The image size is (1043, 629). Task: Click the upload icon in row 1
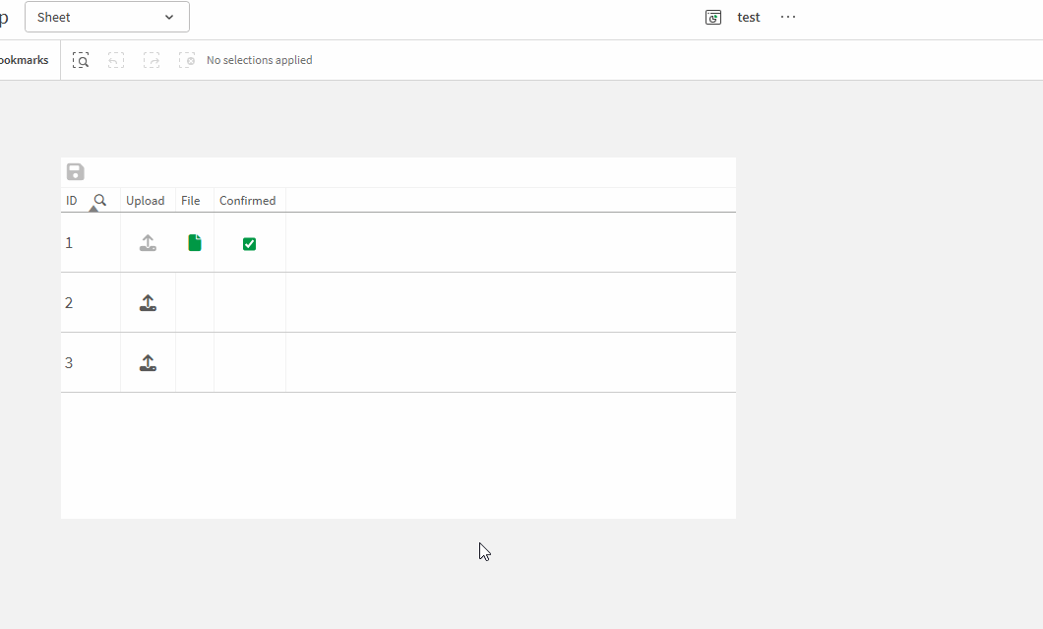(148, 243)
